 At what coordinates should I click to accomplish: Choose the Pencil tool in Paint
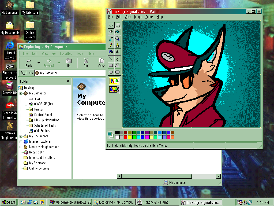pyautogui.click(x=111, y=45)
